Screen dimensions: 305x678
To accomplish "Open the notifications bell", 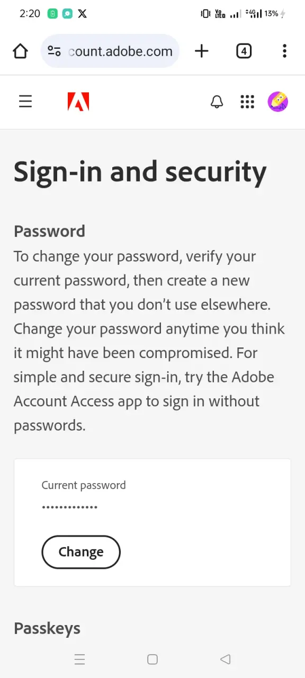I will 217,102.
